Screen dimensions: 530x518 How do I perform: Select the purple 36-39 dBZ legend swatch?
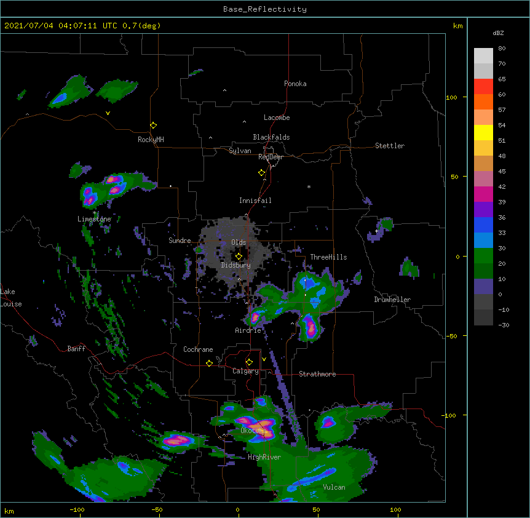(x=483, y=209)
